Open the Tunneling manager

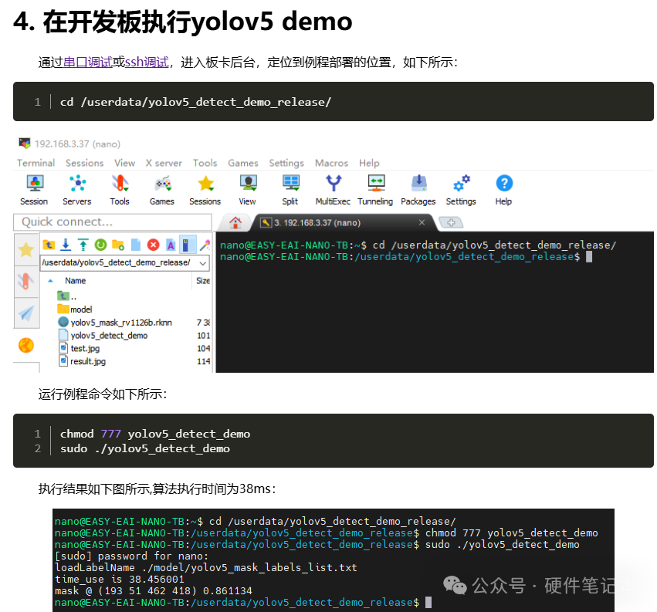375,189
